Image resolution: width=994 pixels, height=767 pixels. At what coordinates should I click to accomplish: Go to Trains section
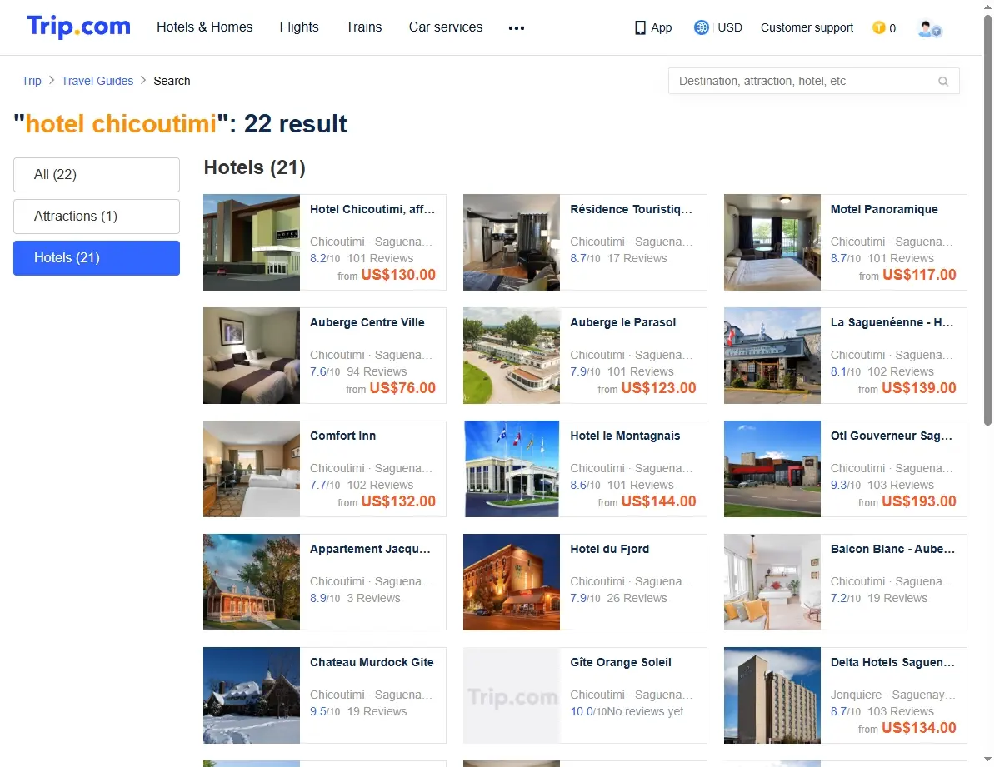point(364,27)
